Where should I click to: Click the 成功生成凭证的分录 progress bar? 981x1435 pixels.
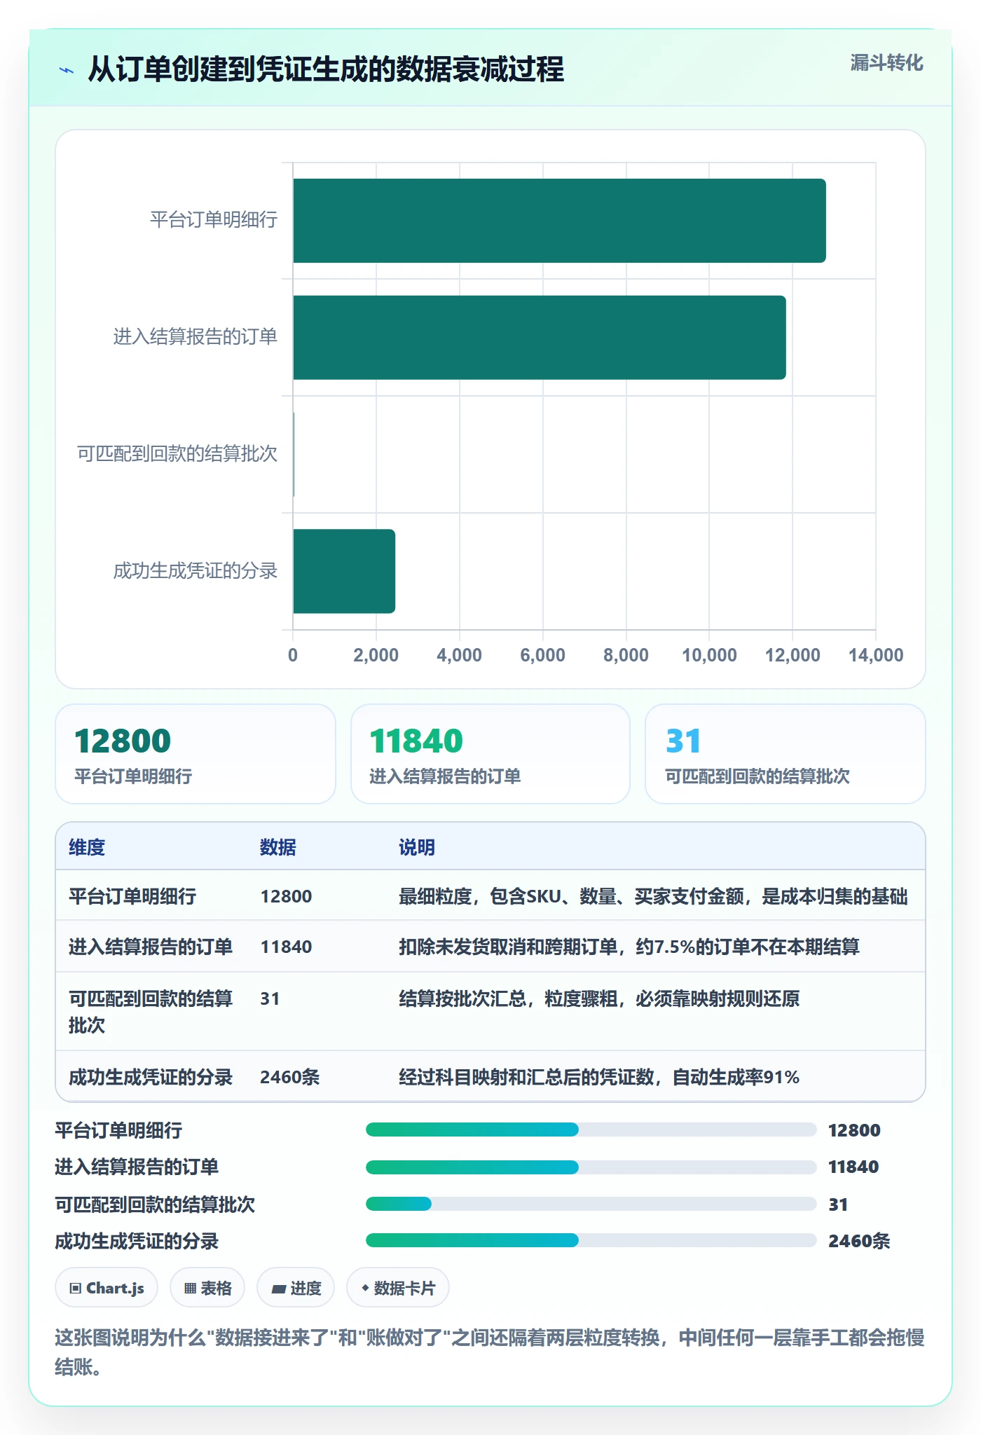[x=591, y=1240]
